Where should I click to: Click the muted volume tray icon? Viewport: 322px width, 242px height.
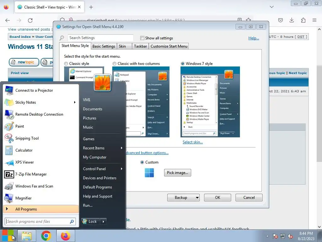tap(290, 236)
